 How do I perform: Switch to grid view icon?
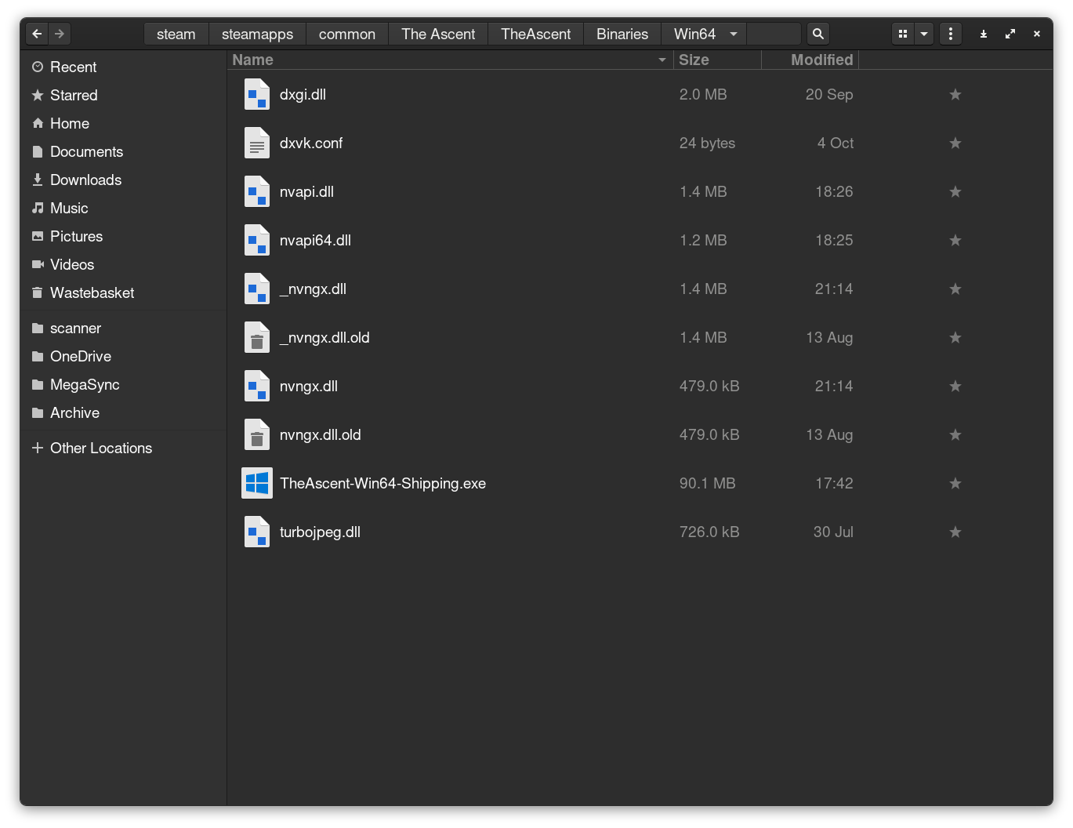(903, 34)
